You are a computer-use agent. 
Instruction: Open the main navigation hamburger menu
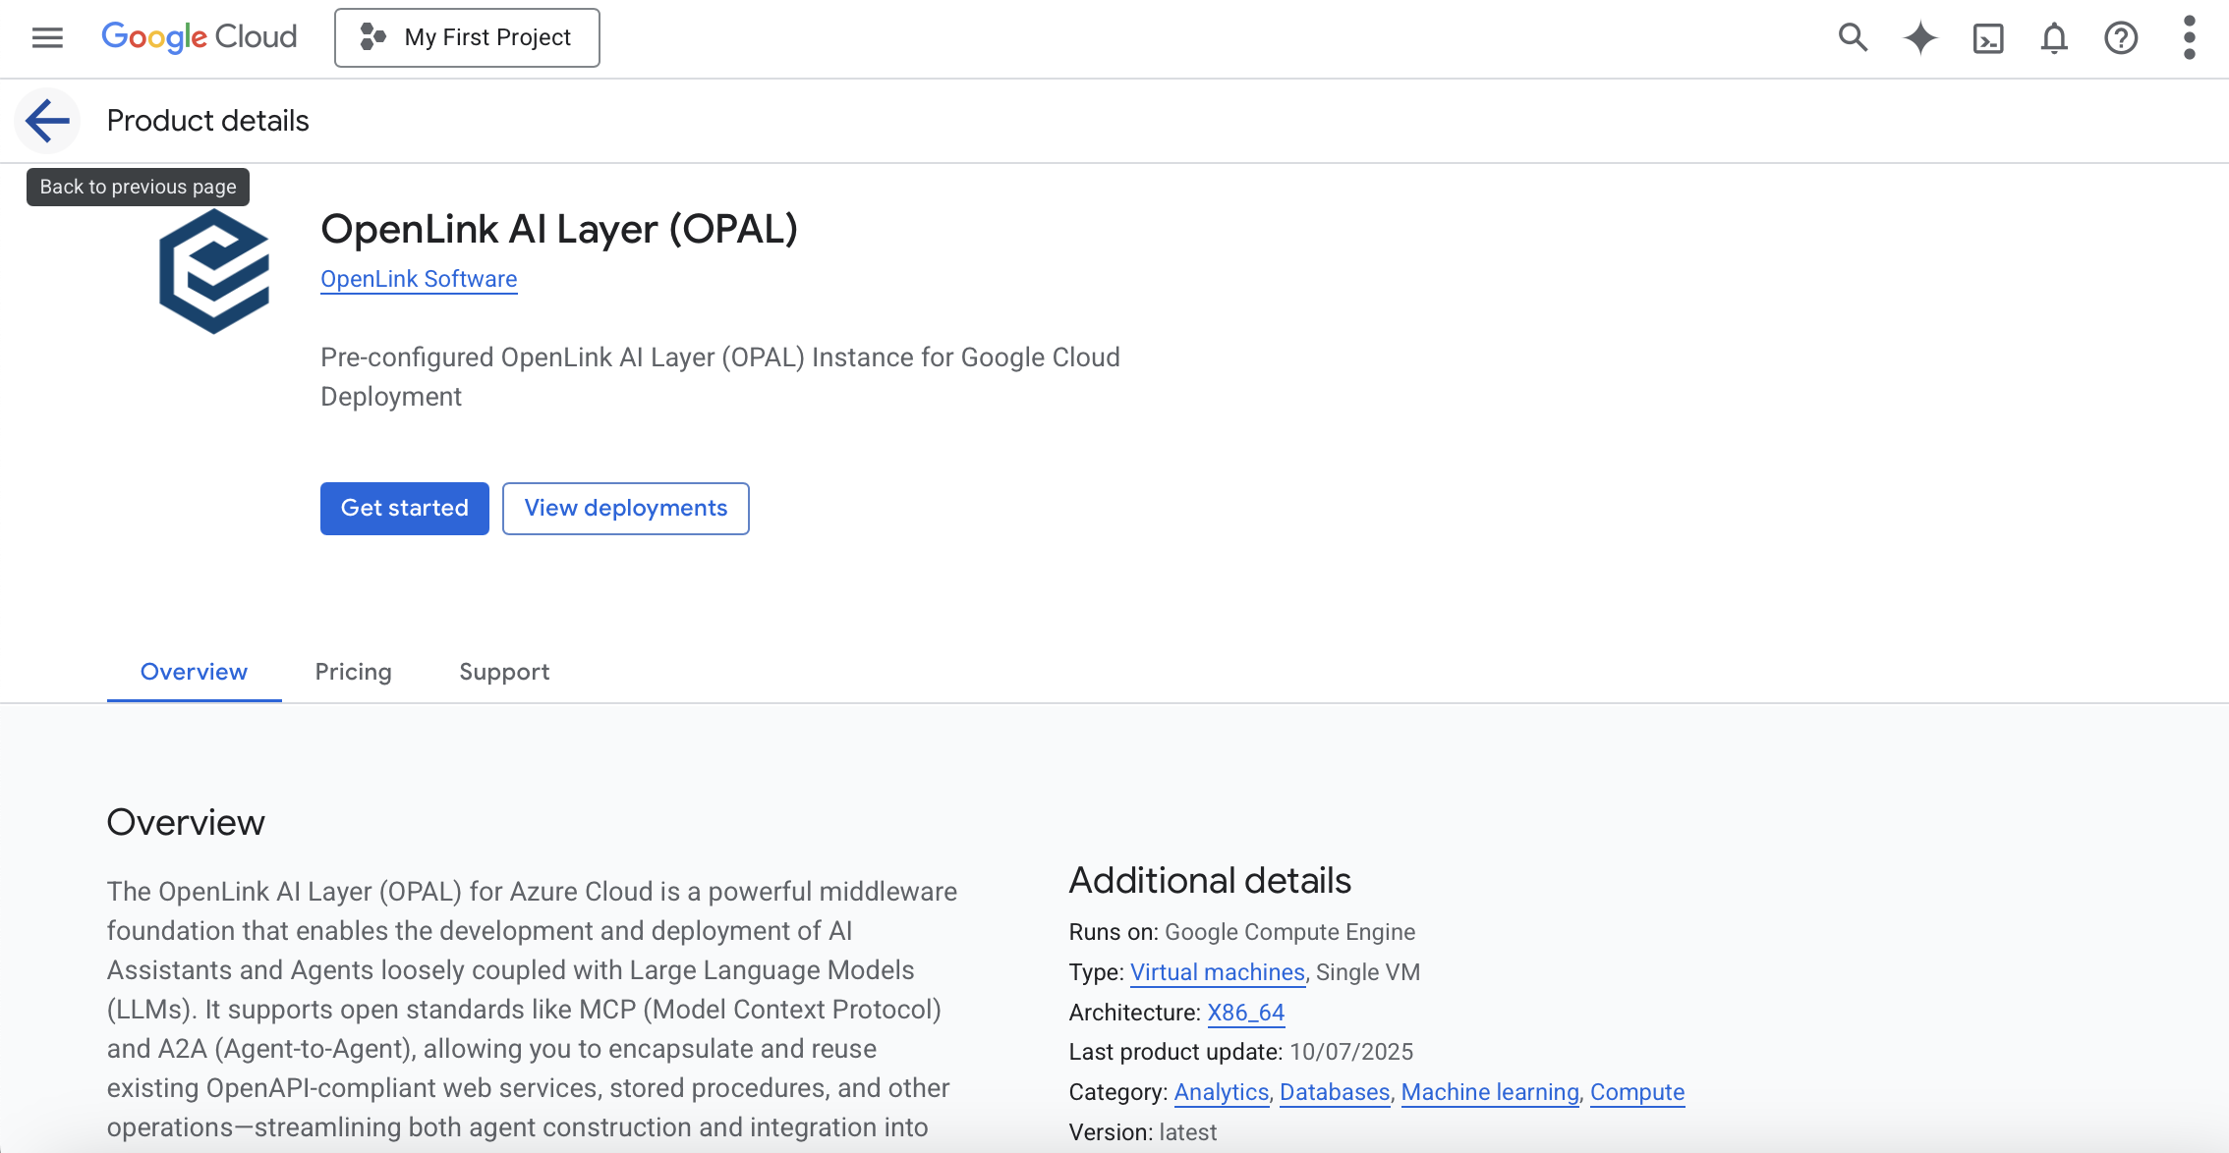47,38
